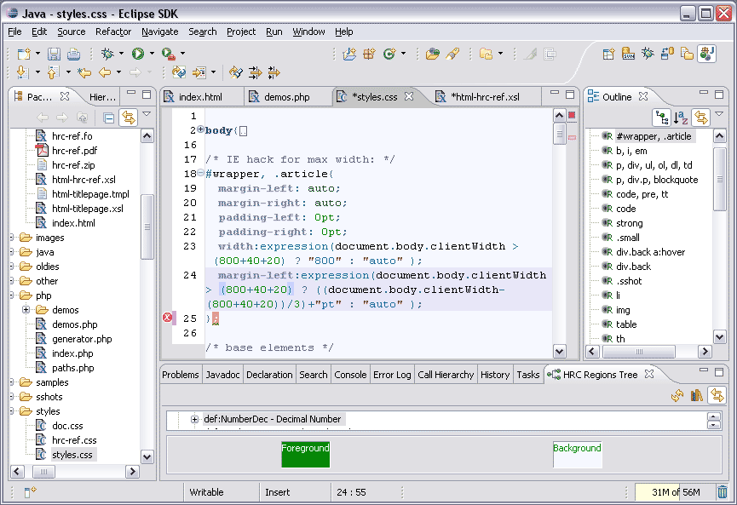Click the green Foreground color swatch

(306, 454)
